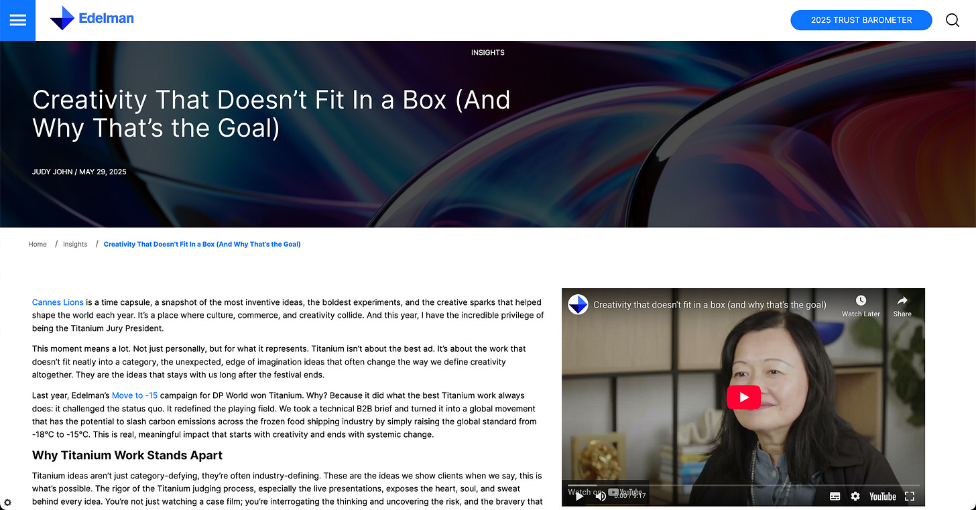Click the heading Why Titanium Work Stands Apart
Image resolution: width=976 pixels, height=510 pixels.
pos(127,456)
